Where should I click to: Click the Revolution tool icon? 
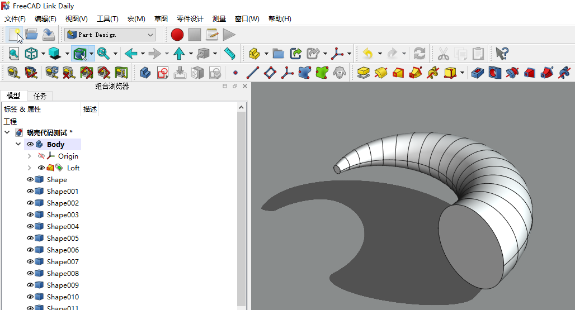pos(380,73)
